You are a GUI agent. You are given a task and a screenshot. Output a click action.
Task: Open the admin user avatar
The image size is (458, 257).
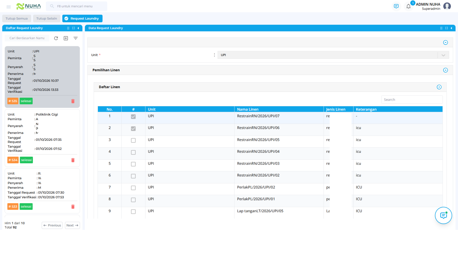tap(447, 6)
